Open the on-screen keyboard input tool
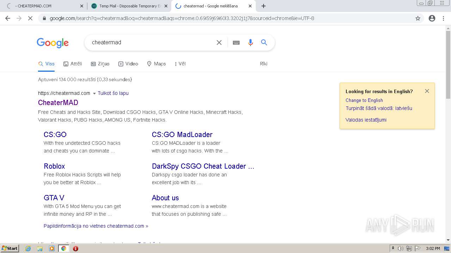The height and width of the screenshot is (253, 451). coord(236,43)
